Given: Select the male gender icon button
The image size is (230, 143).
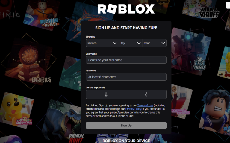Looking at the screenshot, I should point(146,94).
